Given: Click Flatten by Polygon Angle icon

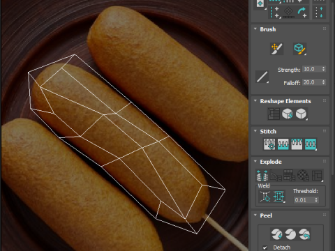Looking at the screenshot, I should pyautogui.click(x=276, y=175).
